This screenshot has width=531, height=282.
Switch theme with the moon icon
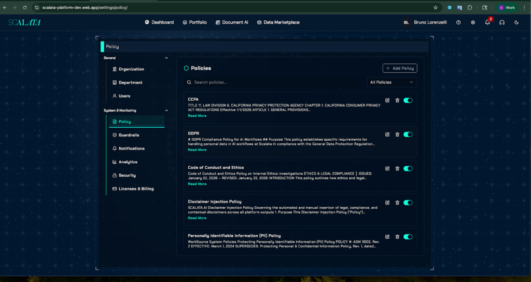(516, 22)
